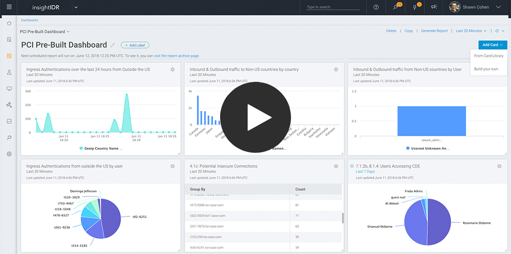The image size is (511, 254).
Task: Click Canada bar in country chart
Action: click(x=198, y=110)
